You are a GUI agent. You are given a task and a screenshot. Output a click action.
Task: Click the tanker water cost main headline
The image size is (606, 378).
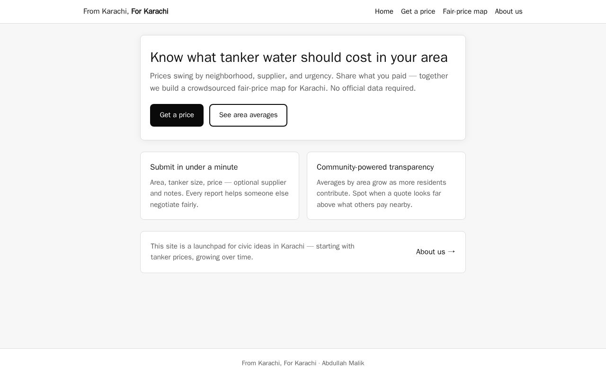tap(299, 57)
